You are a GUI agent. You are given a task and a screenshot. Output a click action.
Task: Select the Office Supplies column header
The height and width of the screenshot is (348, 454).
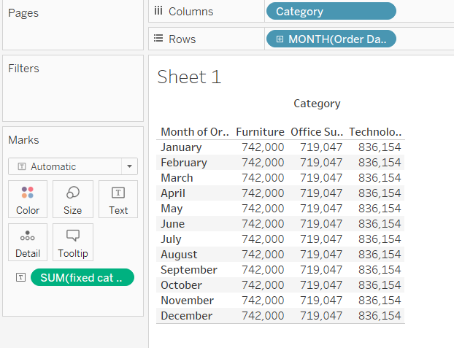pyautogui.click(x=316, y=132)
